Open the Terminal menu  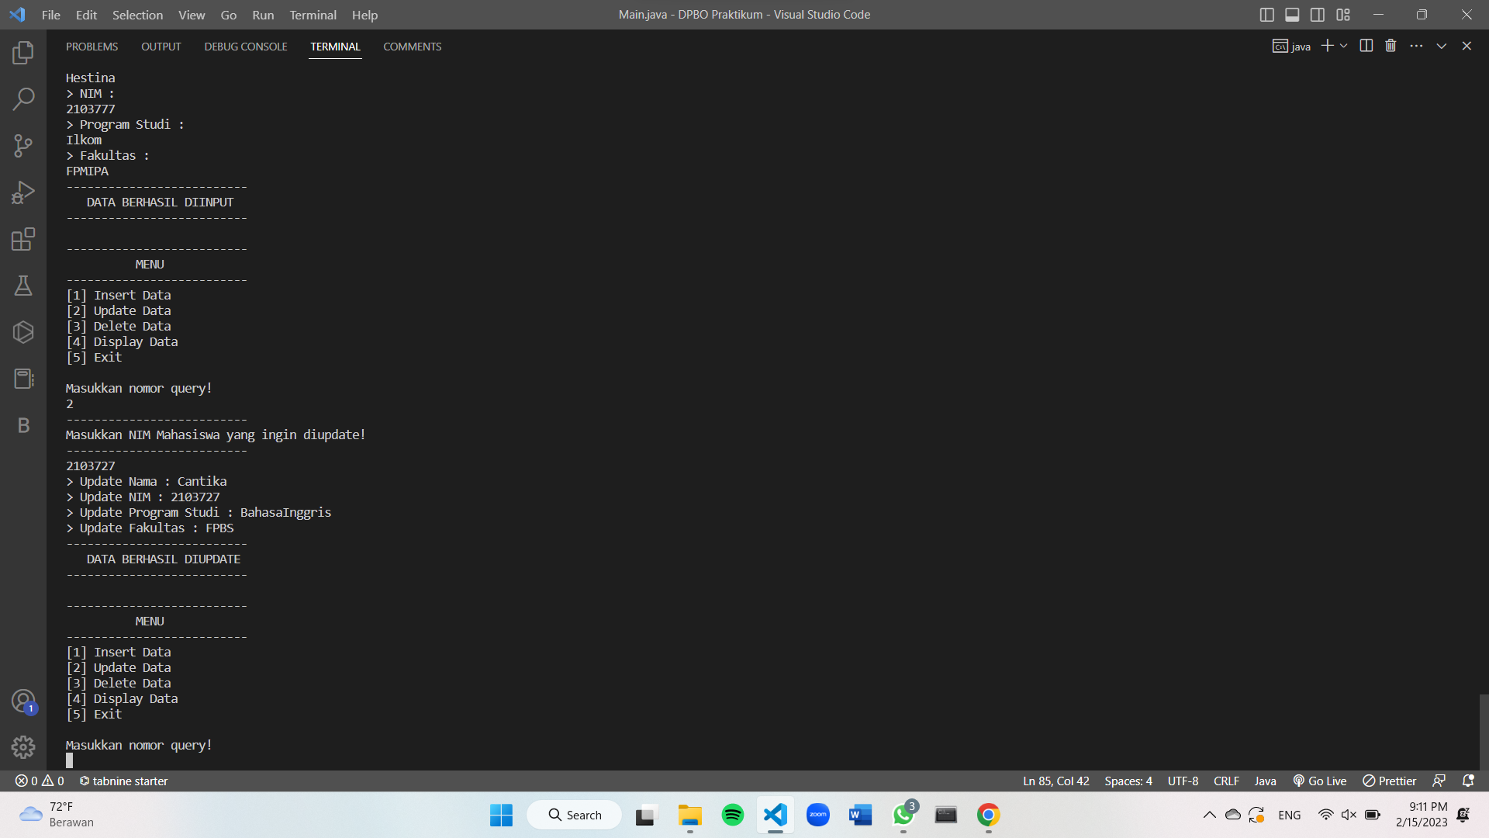click(313, 15)
